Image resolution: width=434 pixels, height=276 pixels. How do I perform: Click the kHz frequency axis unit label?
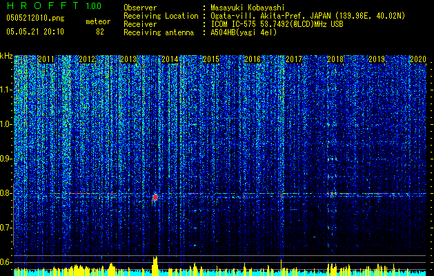click(6, 56)
